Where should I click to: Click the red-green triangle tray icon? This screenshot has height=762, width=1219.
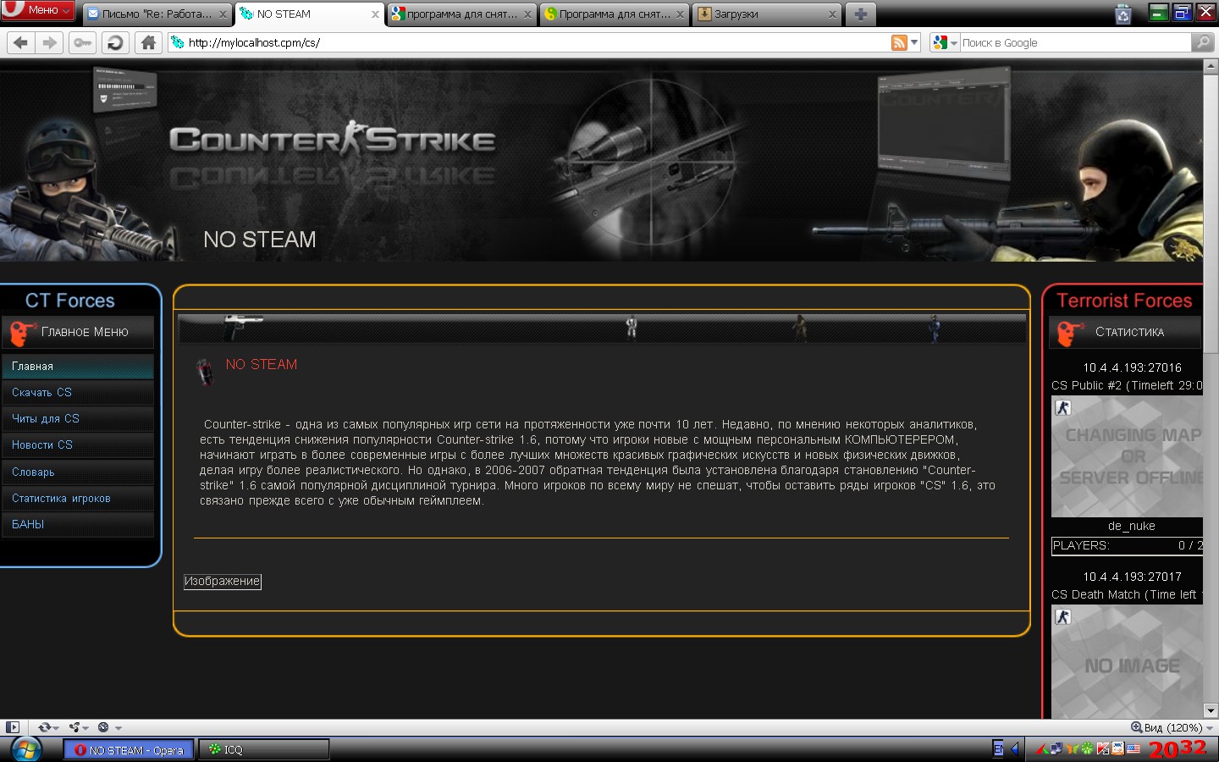(1043, 748)
